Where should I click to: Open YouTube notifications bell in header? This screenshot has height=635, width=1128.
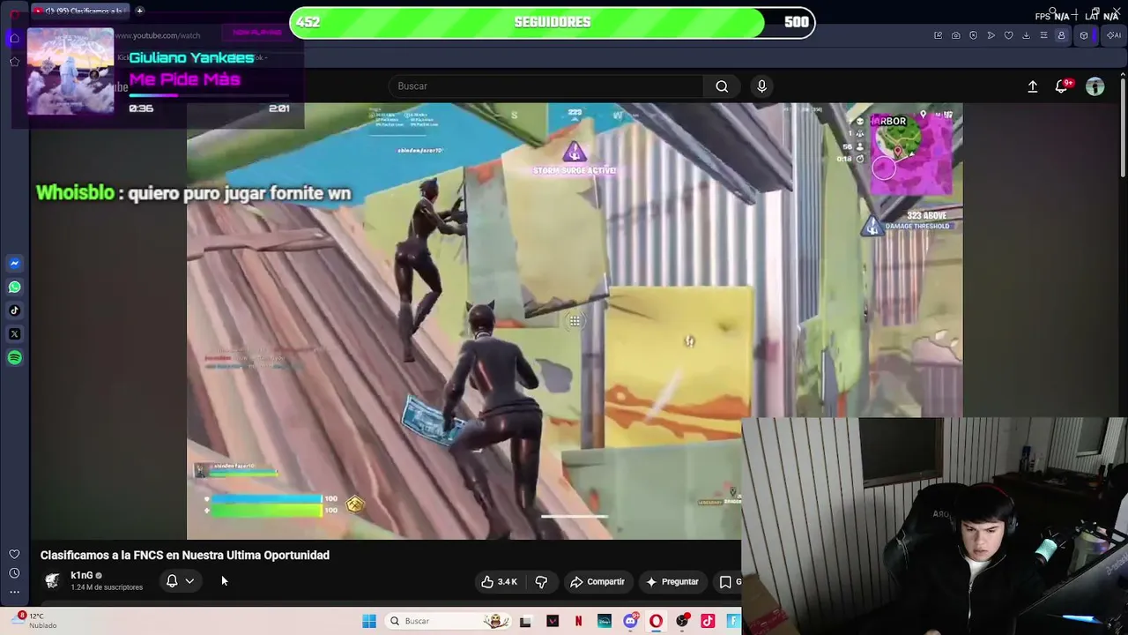(x=1062, y=86)
